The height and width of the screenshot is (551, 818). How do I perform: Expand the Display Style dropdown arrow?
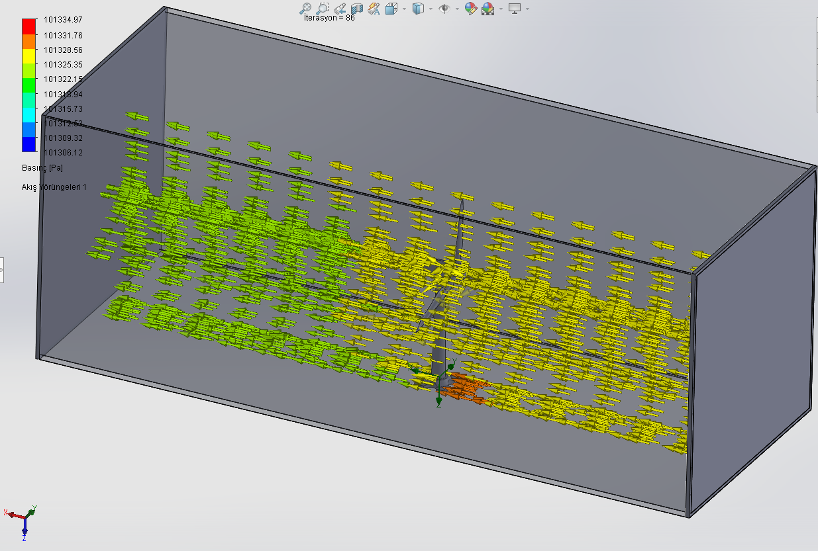431,9
